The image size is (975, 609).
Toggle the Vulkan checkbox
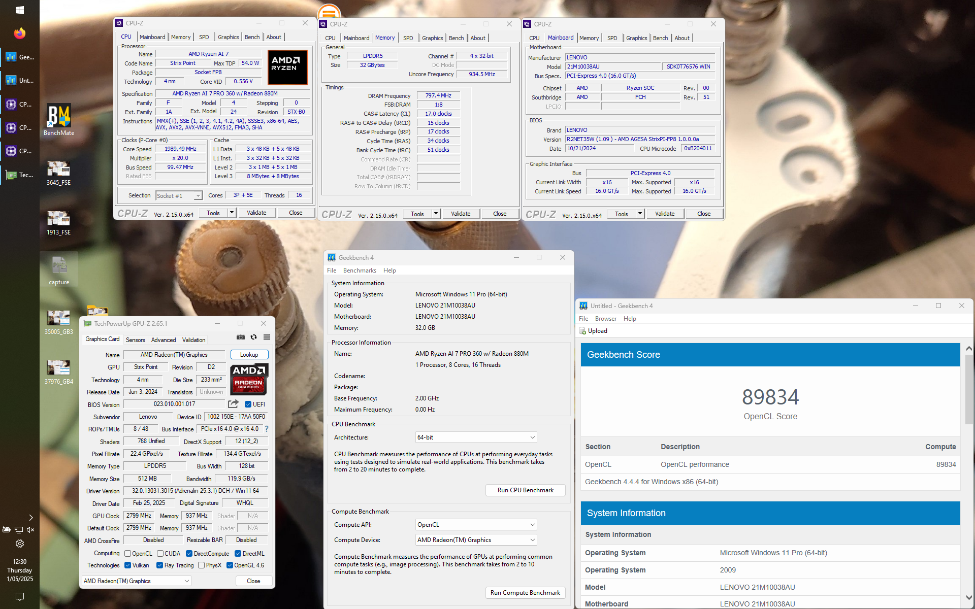[128, 565]
